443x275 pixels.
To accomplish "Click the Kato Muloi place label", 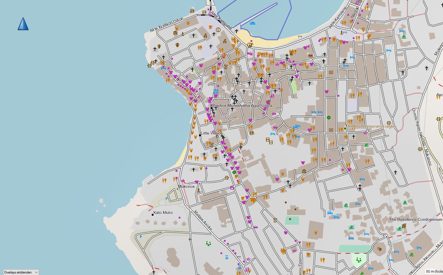I will [163, 213].
